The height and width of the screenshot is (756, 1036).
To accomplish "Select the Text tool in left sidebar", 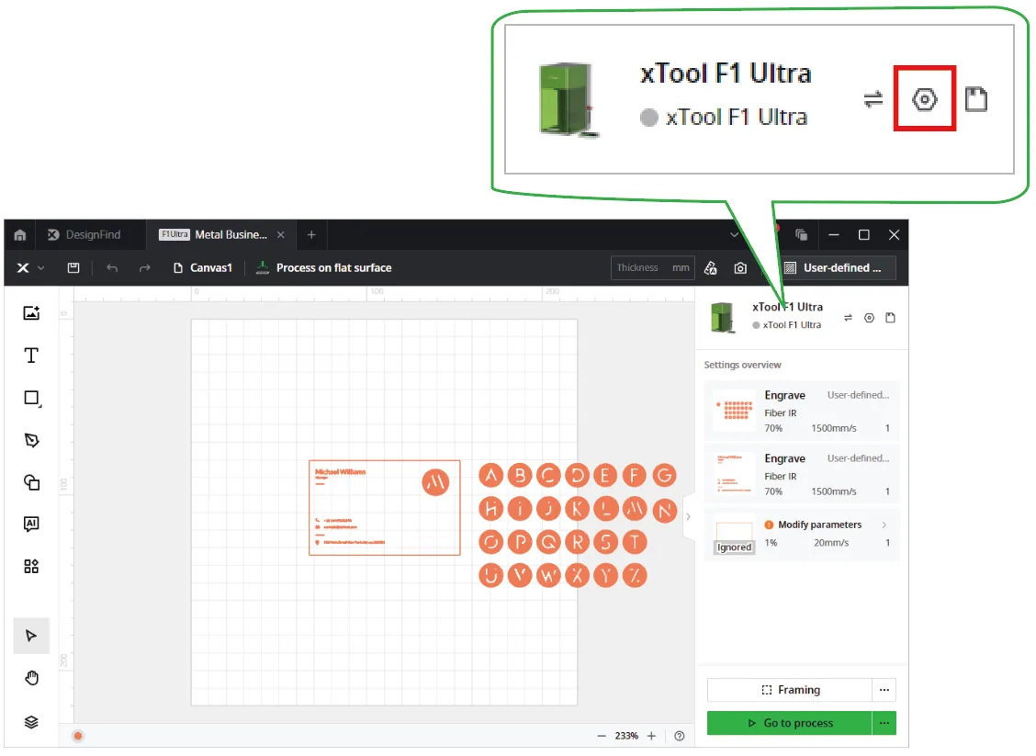I will (31, 355).
